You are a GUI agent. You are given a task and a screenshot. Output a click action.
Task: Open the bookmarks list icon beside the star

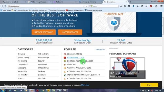point(125,6)
